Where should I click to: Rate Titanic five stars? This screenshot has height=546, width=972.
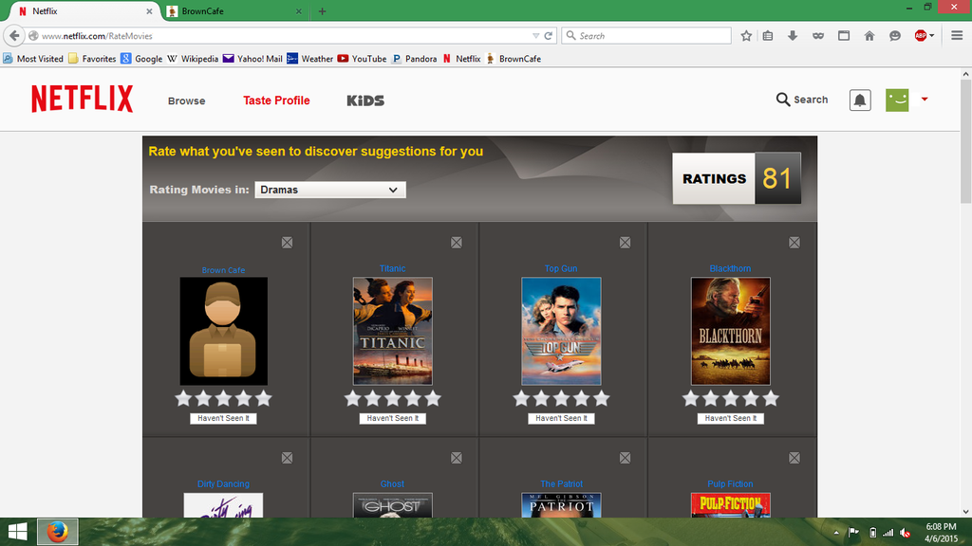coord(433,399)
